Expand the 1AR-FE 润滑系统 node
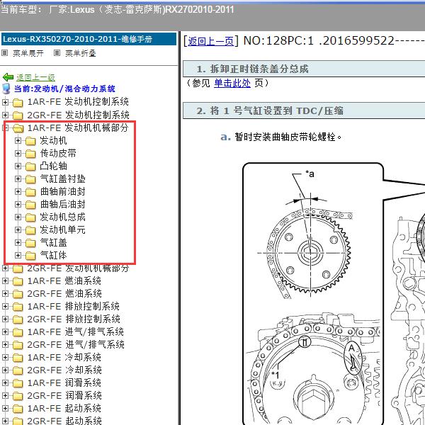Screen dimensions: 425x425 (x=5, y=382)
